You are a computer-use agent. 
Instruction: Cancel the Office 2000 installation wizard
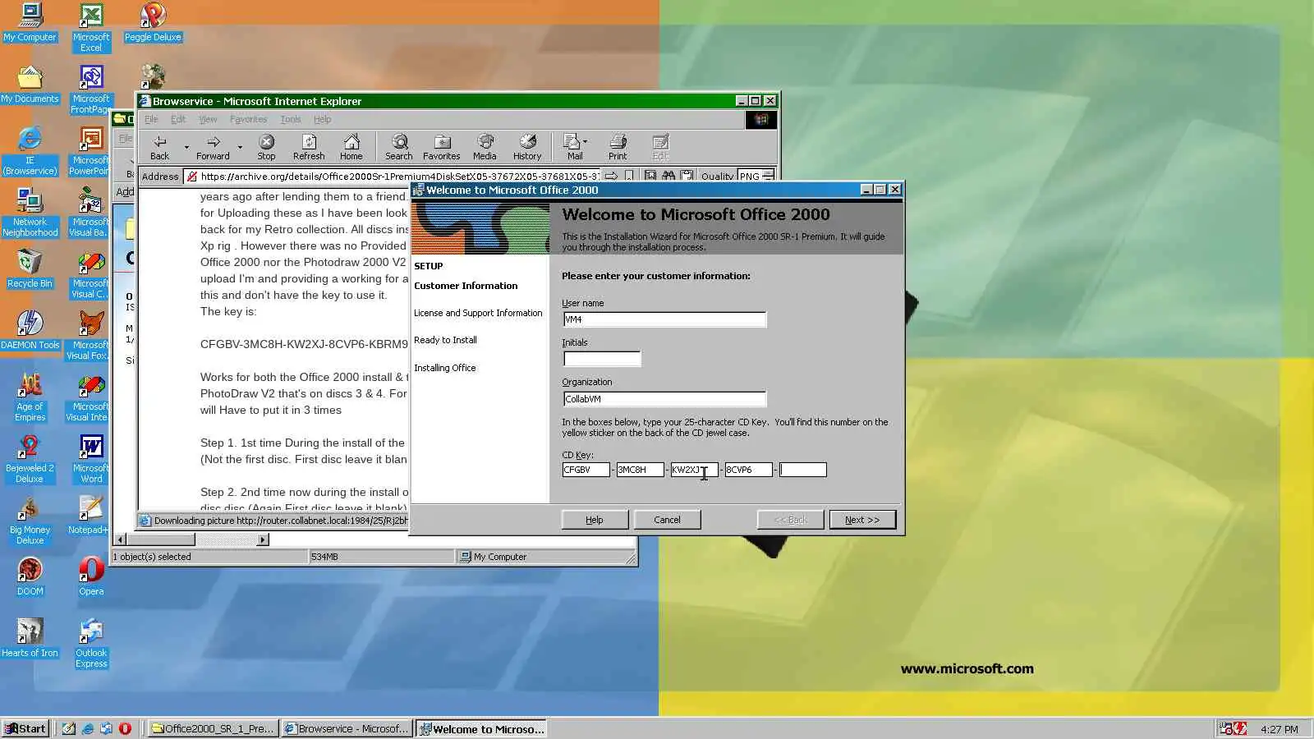click(x=667, y=520)
